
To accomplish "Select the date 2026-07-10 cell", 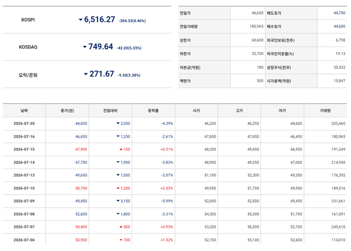I will point(24,188).
